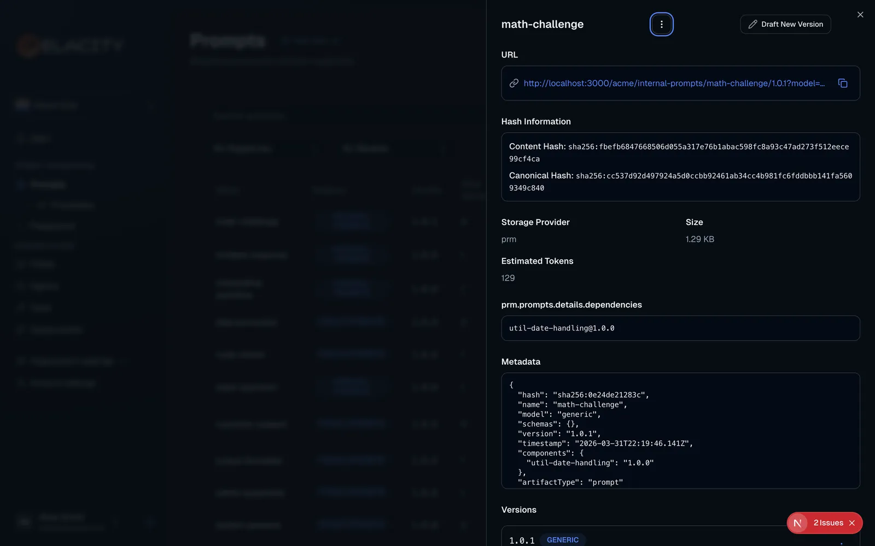Open the 2 Issues badge
The height and width of the screenshot is (546, 875).
[828, 523]
